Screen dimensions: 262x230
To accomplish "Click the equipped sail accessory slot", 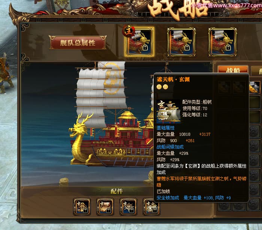I will pos(150,207).
